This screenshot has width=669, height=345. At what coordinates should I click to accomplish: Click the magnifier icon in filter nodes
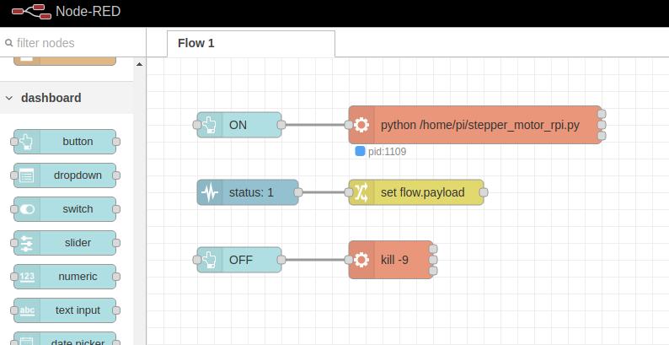(x=8, y=43)
